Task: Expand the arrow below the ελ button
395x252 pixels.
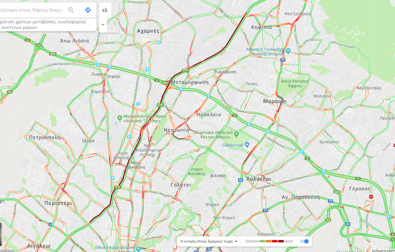Action: point(103,25)
